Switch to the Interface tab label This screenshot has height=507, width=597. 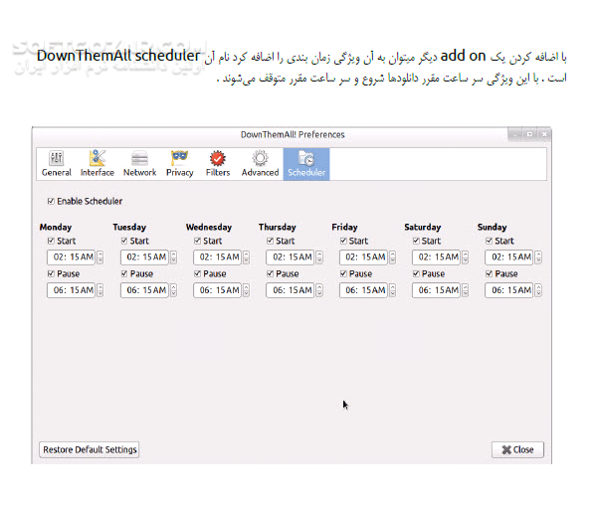[98, 173]
